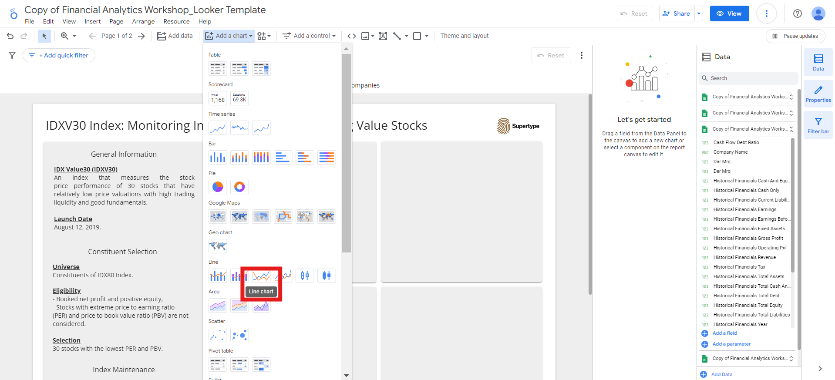
Task: Select the Pie chart icon
Action: coord(218,187)
